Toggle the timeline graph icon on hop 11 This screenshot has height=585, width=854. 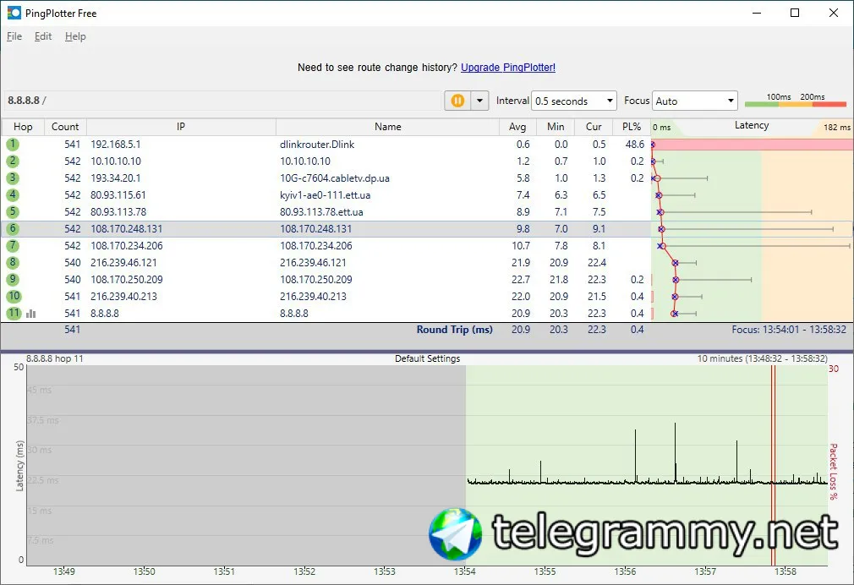[x=31, y=314]
